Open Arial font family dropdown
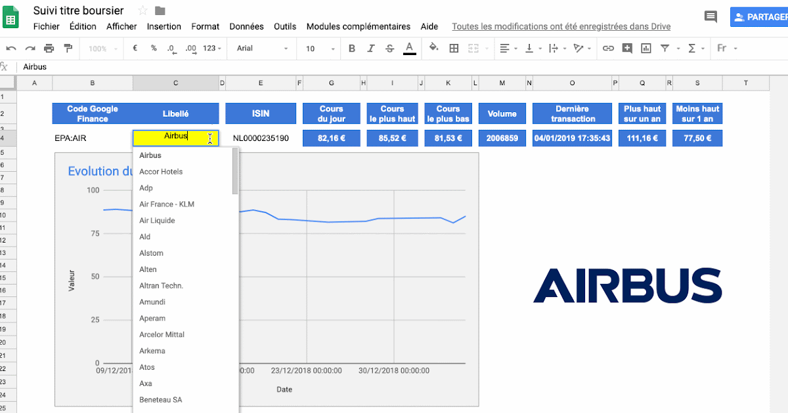The width and height of the screenshot is (788, 413). 263,49
